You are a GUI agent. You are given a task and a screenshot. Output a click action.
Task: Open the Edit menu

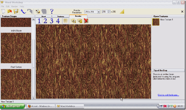8,6
